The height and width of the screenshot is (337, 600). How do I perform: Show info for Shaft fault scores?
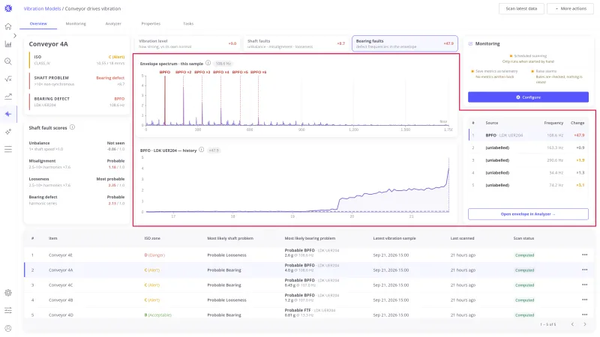coord(72,127)
